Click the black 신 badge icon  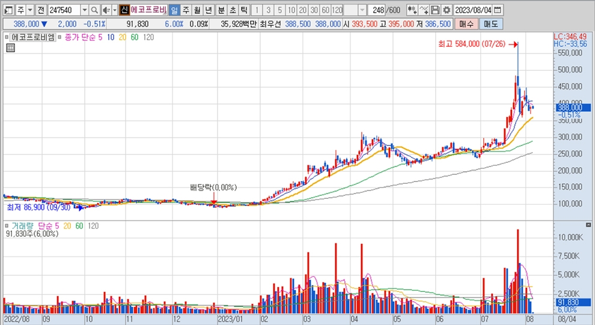click(124, 10)
